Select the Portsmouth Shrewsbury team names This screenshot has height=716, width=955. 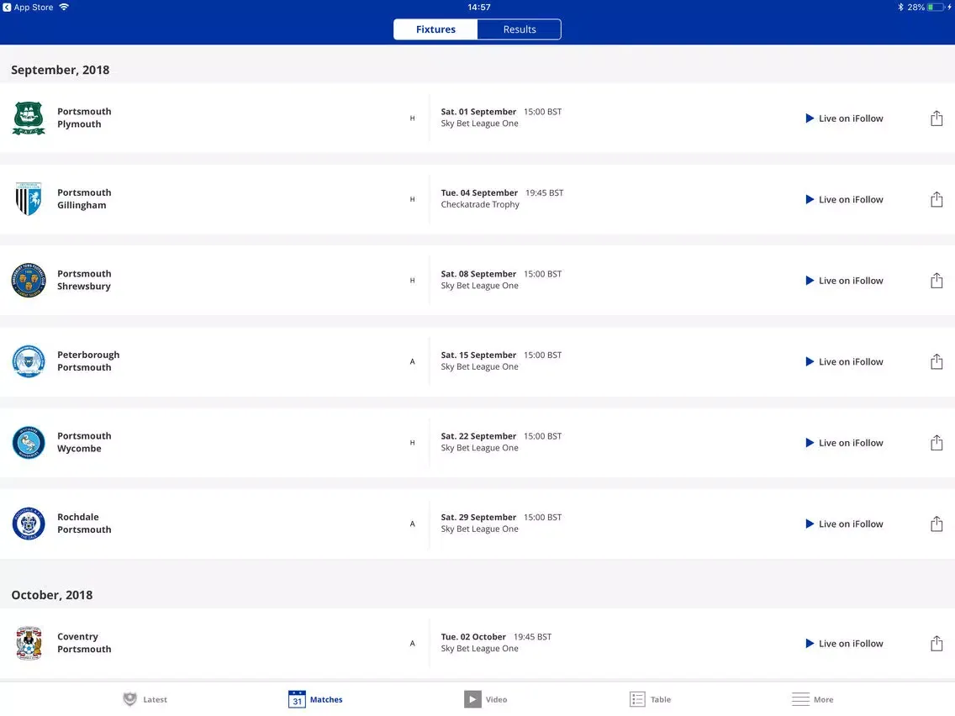[84, 280]
